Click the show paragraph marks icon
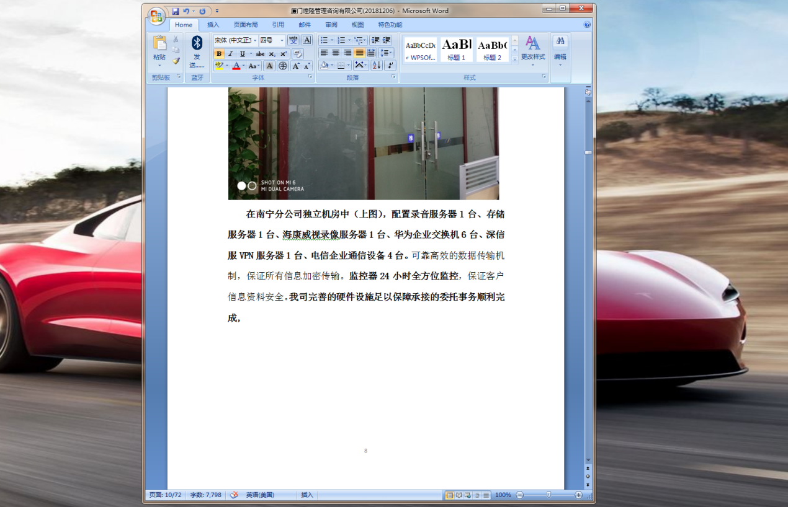788x507 pixels. [390, 65]
